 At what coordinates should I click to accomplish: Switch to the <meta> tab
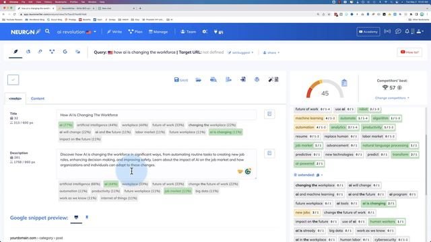tap(15, 99)
